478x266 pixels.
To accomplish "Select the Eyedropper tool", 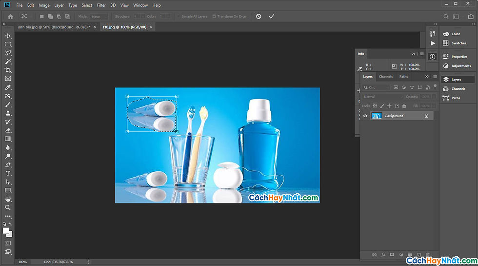I will tap(8, 87).
